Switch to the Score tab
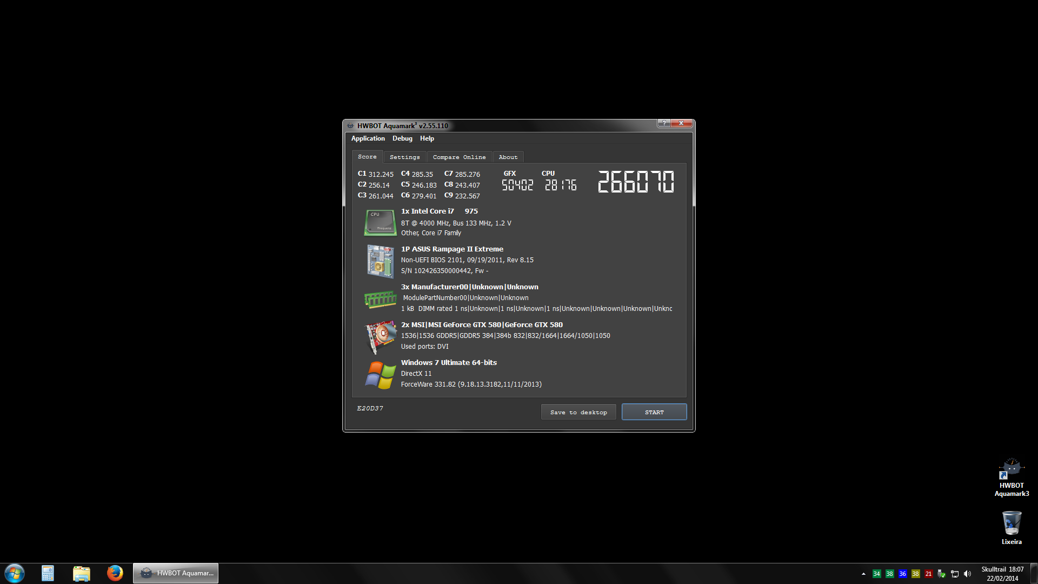 pyautogui.click(x=367, y=157)
